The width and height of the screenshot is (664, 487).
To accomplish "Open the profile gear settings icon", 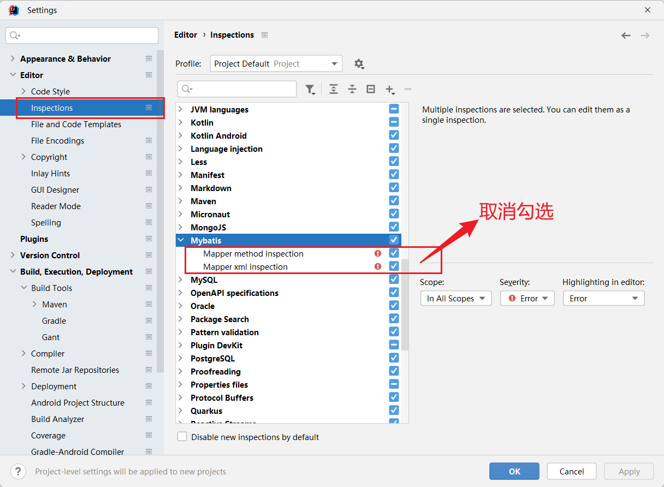I will pos(359,64).
